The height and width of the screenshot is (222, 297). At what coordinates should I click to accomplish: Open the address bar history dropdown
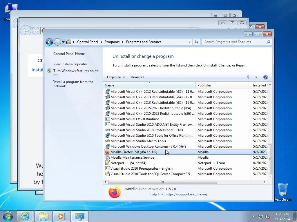pyautogui.click(x=190, y=42)
